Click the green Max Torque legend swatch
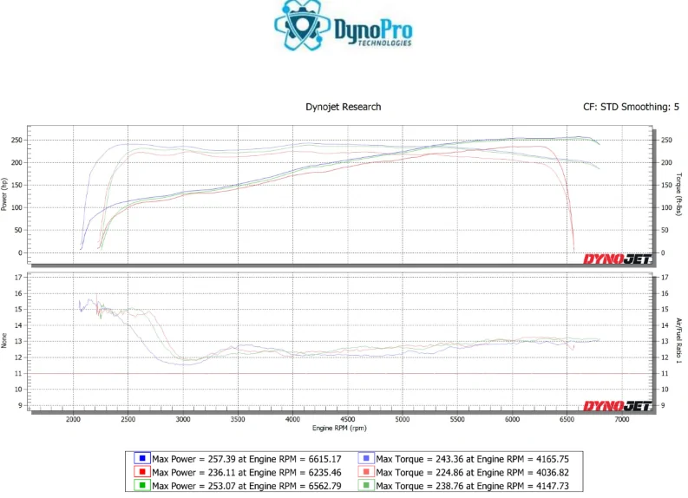 (366, 486)
